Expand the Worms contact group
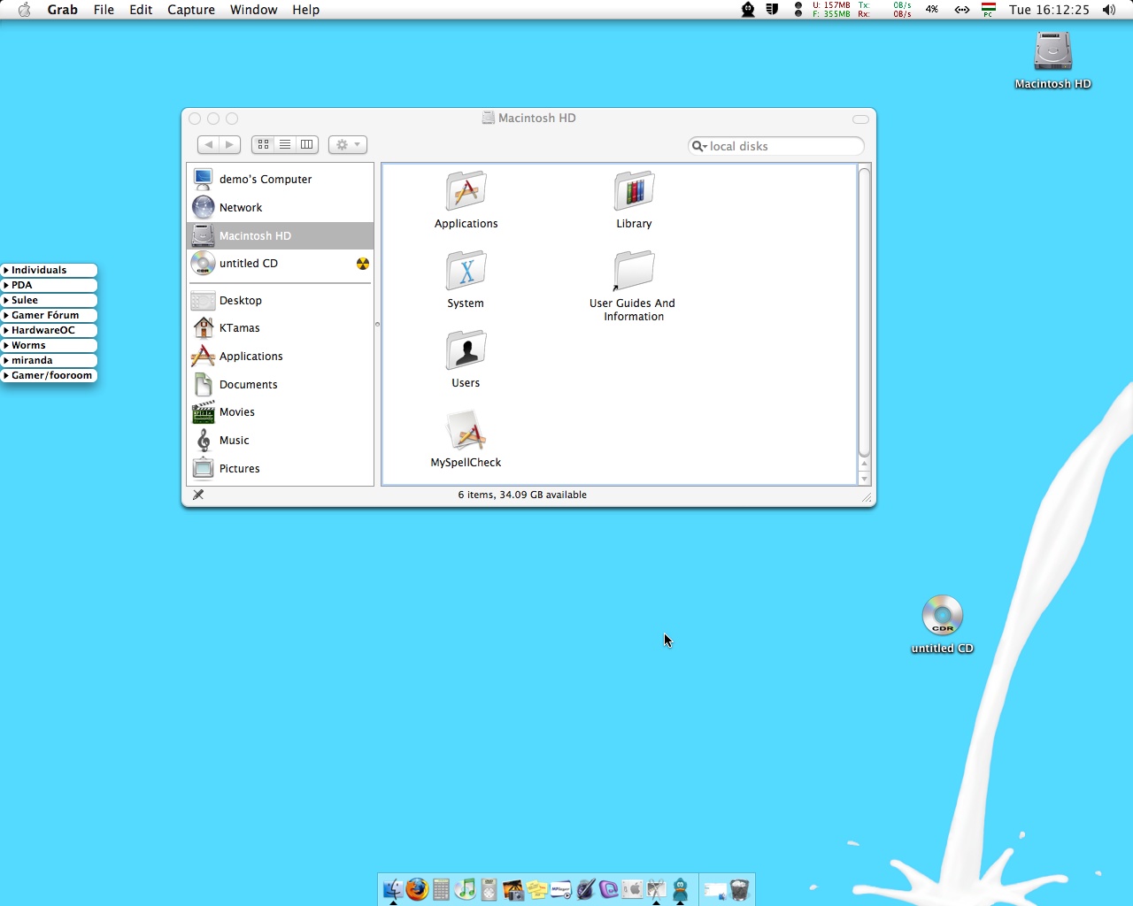 27,345
